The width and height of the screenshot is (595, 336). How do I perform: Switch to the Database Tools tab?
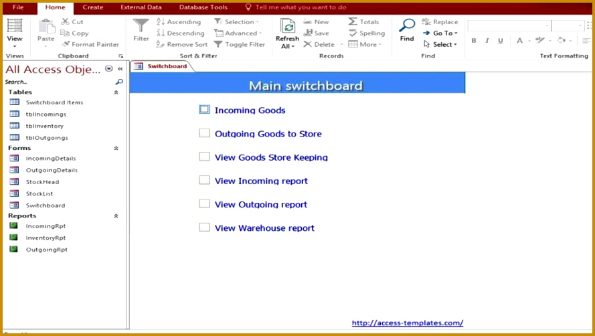[x=203, y=7]
